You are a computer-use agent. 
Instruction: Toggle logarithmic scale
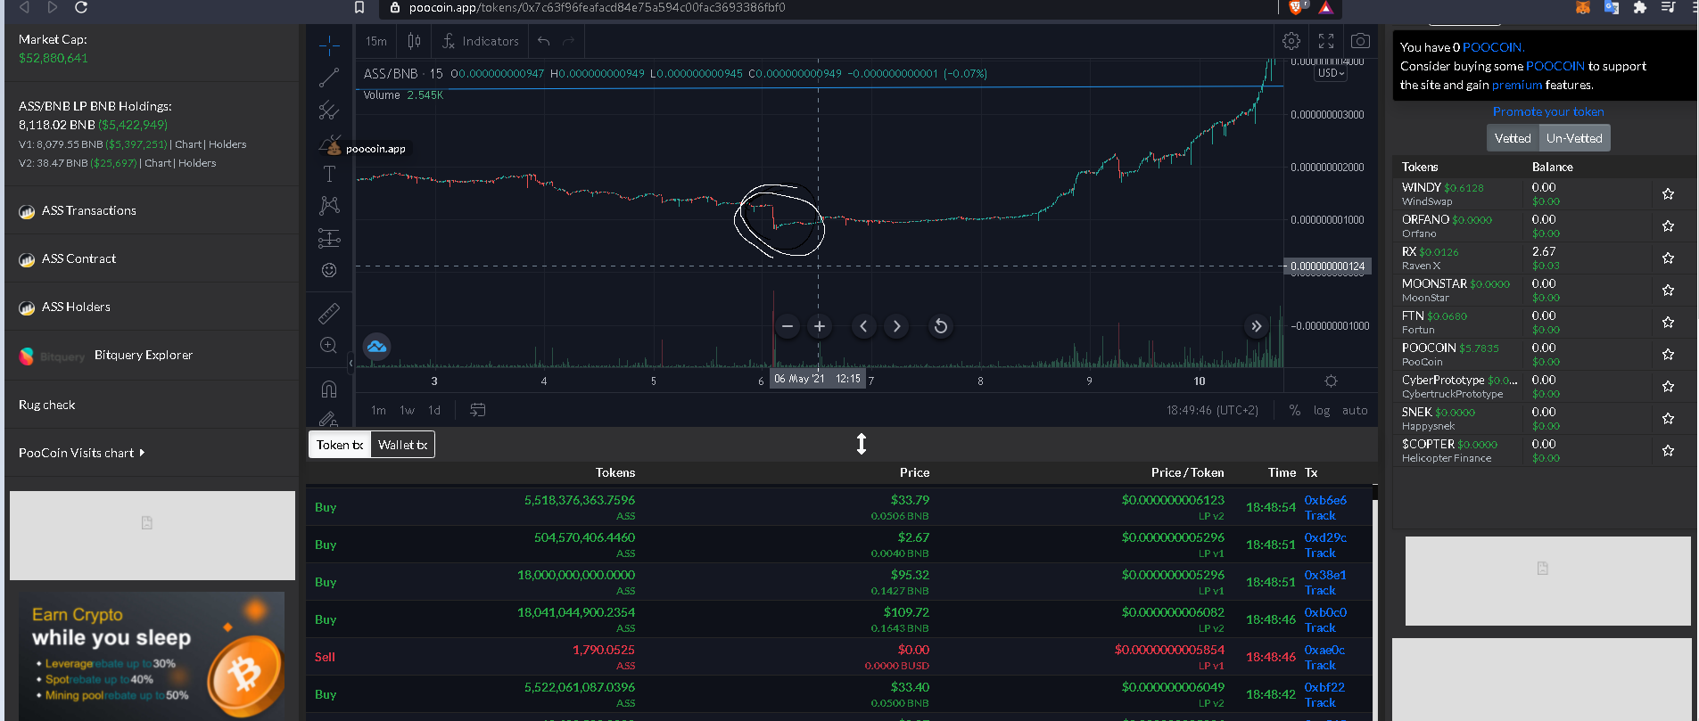click(x=1322, y=410)
